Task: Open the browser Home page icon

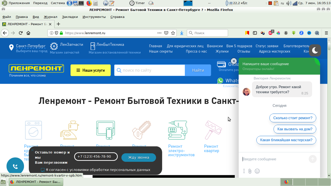Action: 28,33
